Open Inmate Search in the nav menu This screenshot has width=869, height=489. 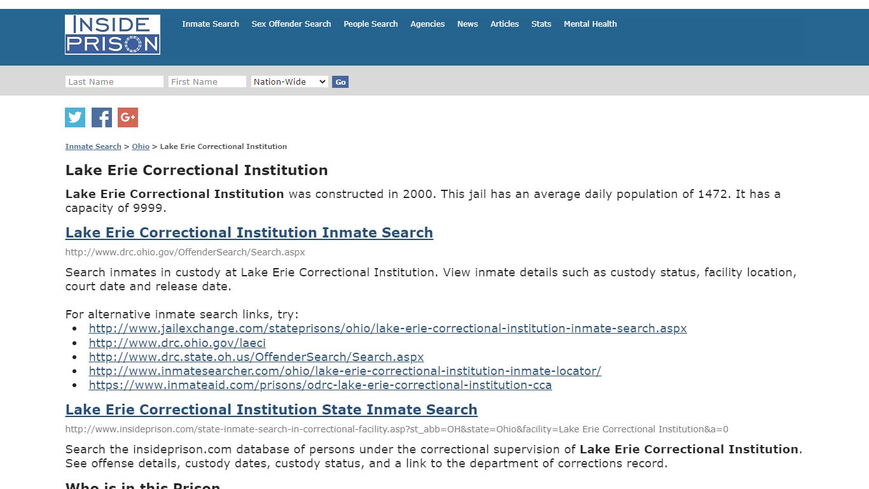pos(211,24)
